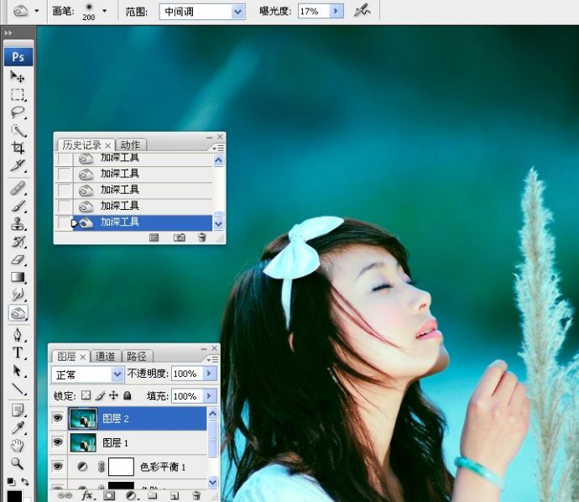
Task: Select the Move tool
Action: click(x=18, y=76)
